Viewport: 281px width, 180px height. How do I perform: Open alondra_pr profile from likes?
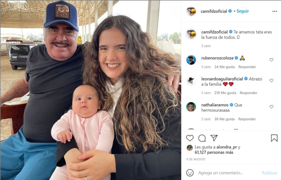pos(227,147)
